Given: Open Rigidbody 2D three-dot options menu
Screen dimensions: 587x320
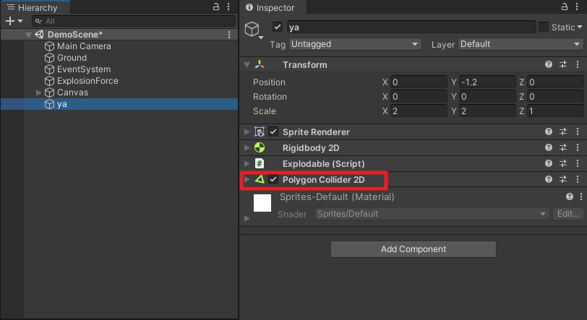Looking at the screenshot, I should click(x=576, y=148).
